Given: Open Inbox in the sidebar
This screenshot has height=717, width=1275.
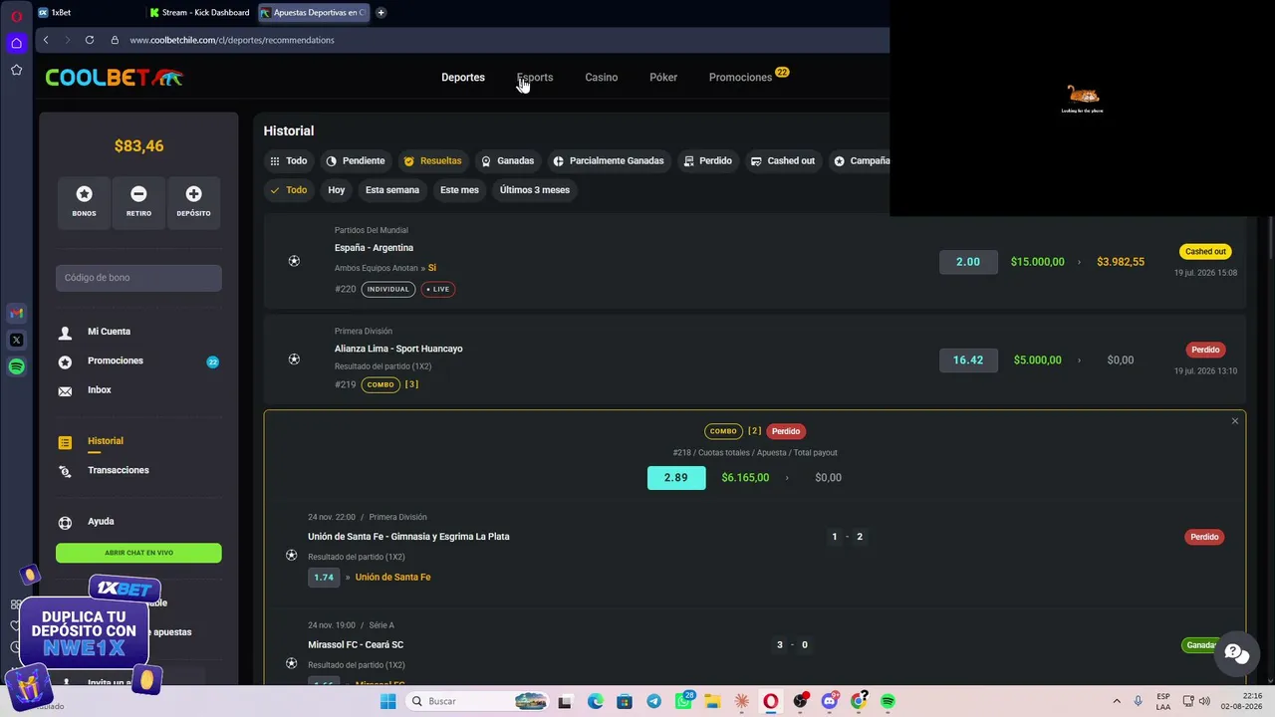Looking at the screenshot, I should 100,390.
